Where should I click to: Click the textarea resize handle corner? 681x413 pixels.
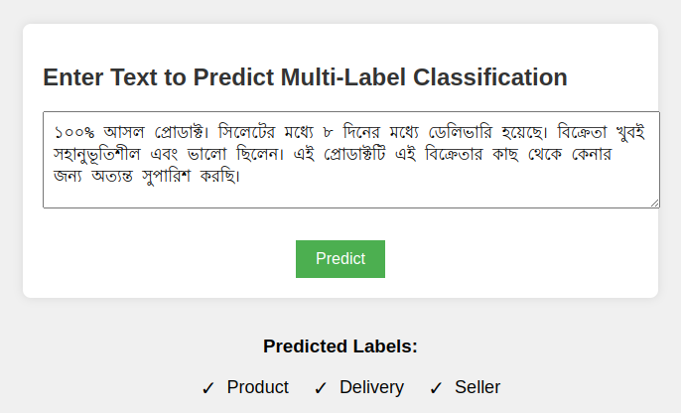click(654, 203)
